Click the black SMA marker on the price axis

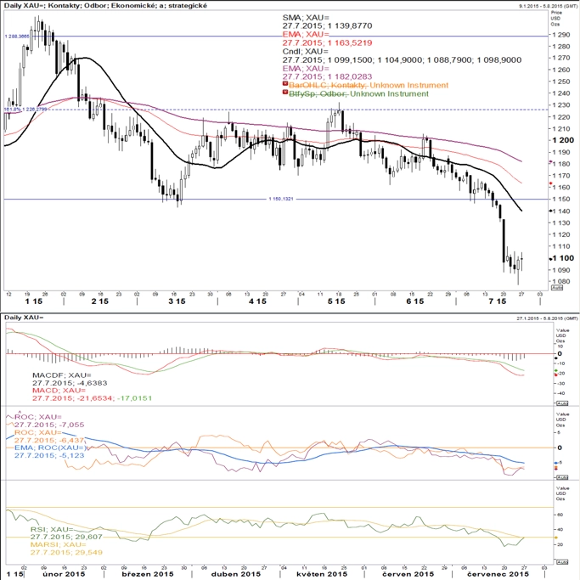click(x=551, y=211)
